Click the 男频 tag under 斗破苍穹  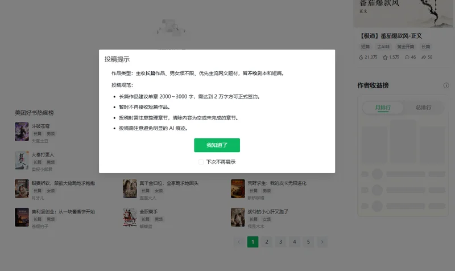pyautogui.click(x=51, y=134)
